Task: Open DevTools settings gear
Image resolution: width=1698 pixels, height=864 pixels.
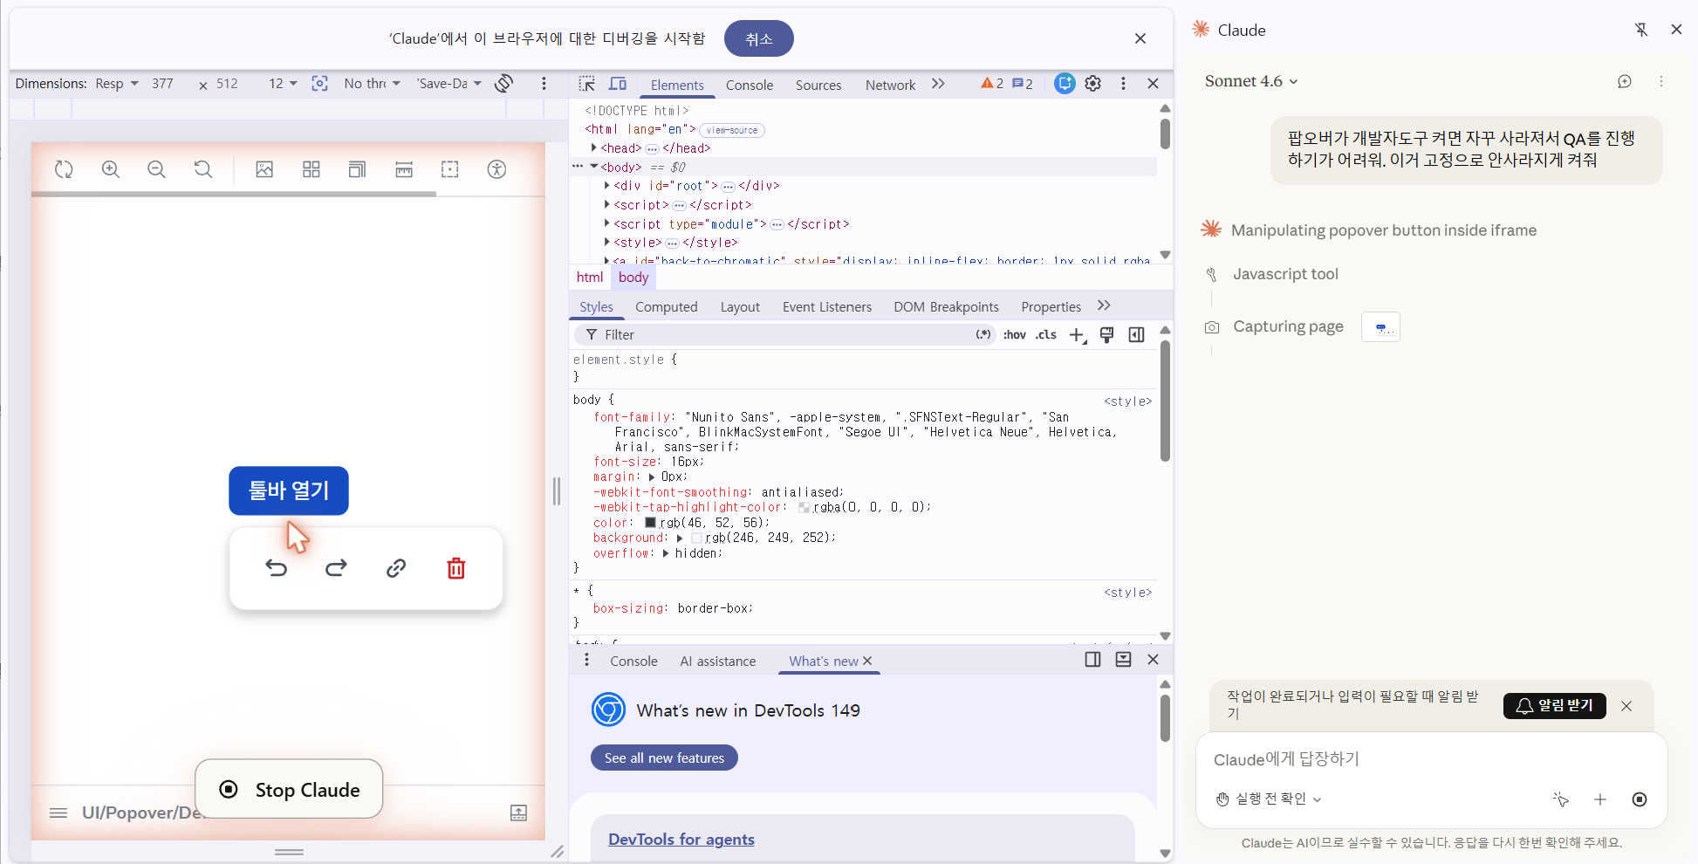Action: point(1093,84)
